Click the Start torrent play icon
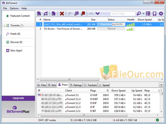Screen dimensions: 166x124 (x=69, y=14)
